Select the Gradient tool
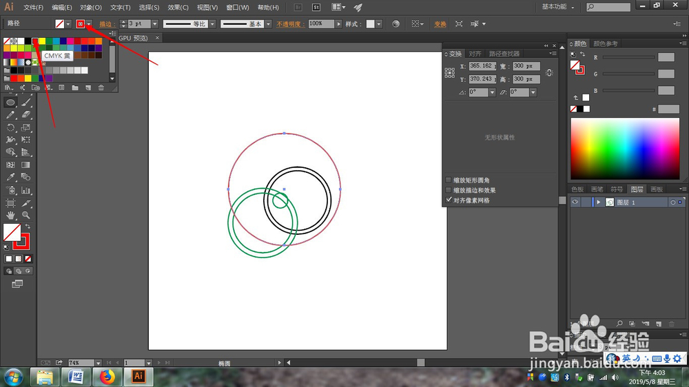 (x=26, y=165)
